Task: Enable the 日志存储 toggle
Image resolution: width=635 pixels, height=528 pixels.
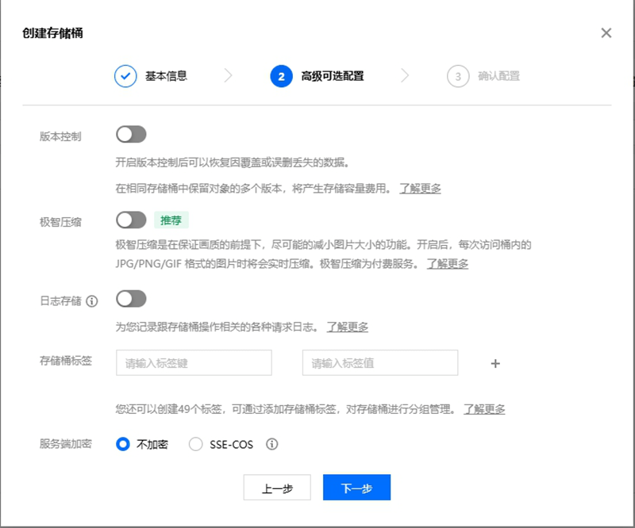Action: pos(131,299)
